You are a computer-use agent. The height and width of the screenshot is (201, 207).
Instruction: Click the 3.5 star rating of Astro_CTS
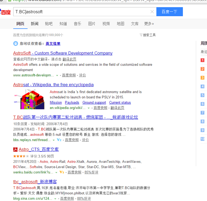tap(21, 156)
